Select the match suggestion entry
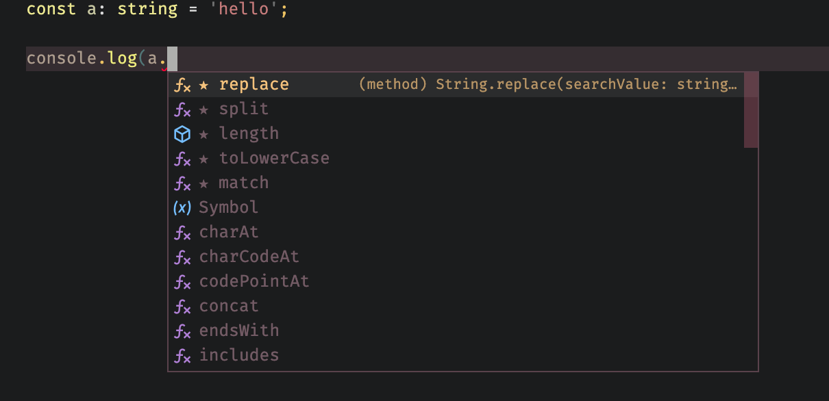The width and height of the screenshot is (829, 401). 243,183
